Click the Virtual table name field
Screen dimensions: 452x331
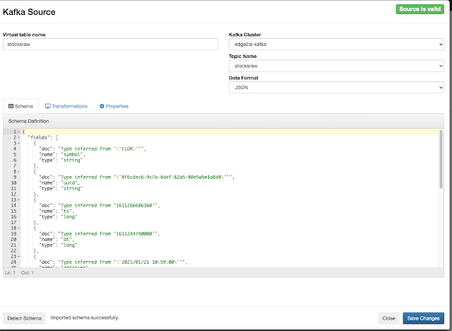(110, 45)
